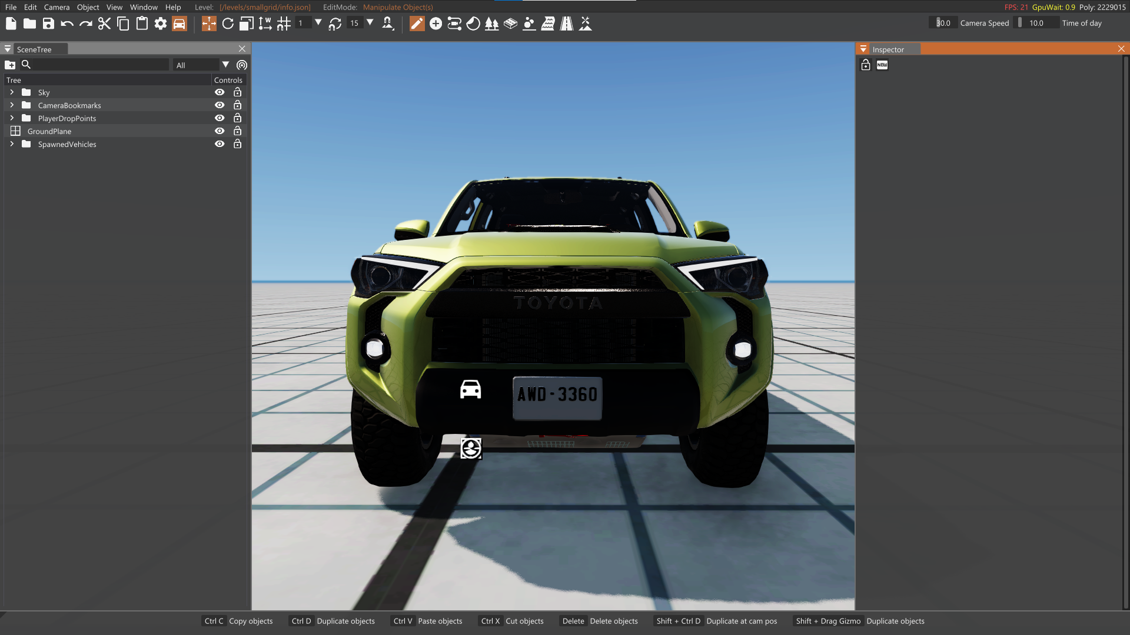Click the drop-to-ground snap icon

click(388, 24)
